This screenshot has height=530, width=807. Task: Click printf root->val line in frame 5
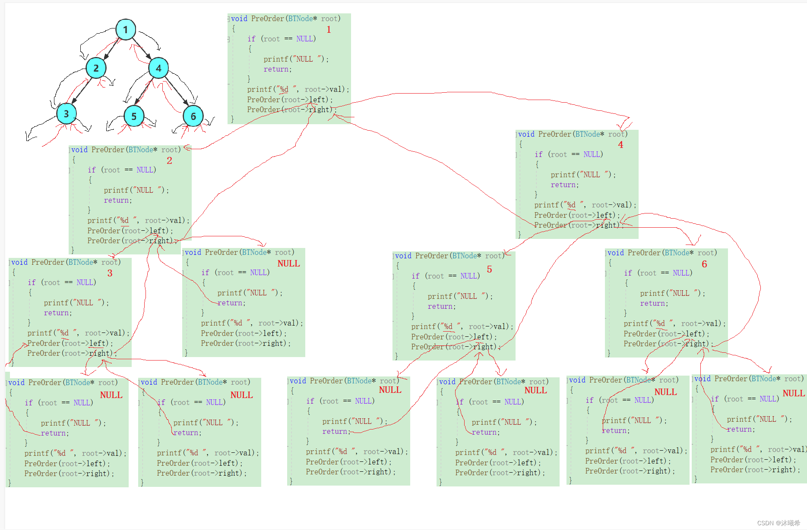[462, 326]
